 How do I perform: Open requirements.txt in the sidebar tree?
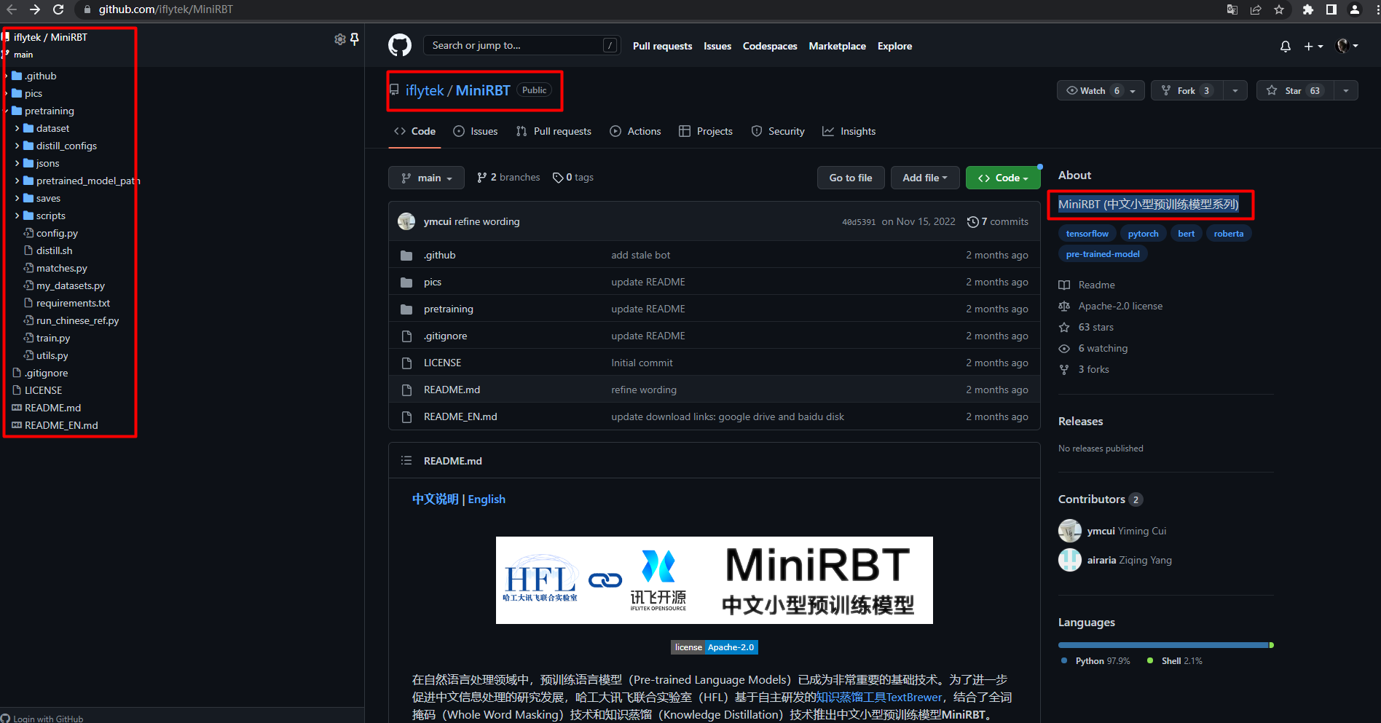(x=73, y=303)
